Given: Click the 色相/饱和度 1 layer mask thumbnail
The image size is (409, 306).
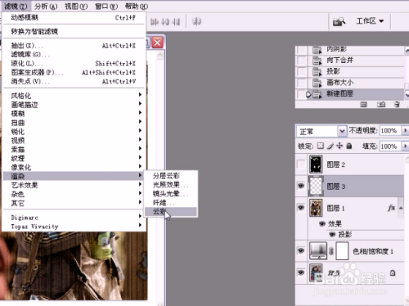Looking at the screenshot, I should coord(342,250).
